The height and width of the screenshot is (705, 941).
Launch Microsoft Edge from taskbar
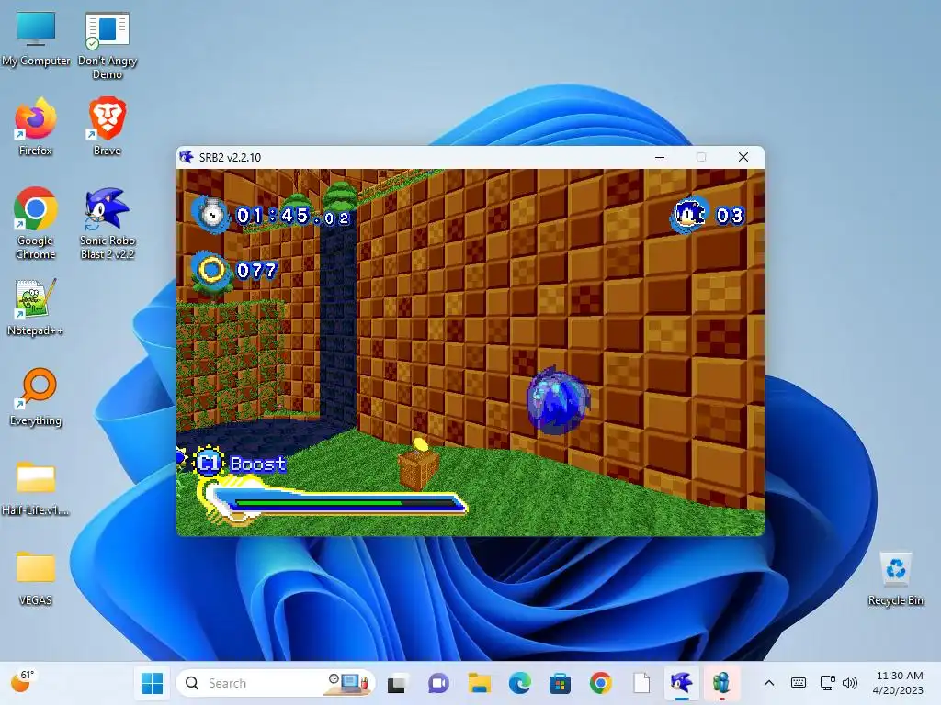click(520, 683)
